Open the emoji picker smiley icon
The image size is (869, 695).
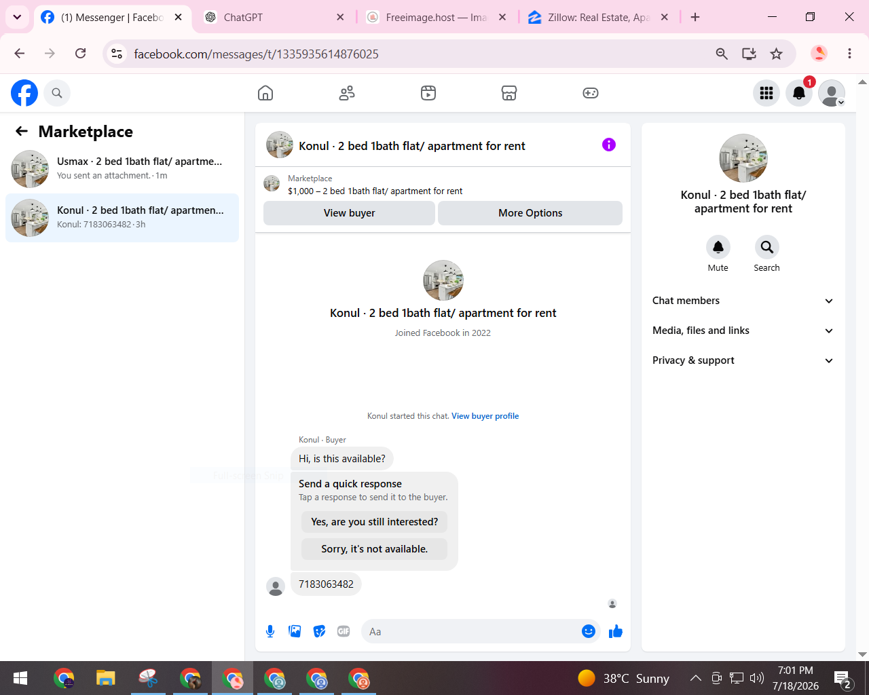(x=589, y=632)
